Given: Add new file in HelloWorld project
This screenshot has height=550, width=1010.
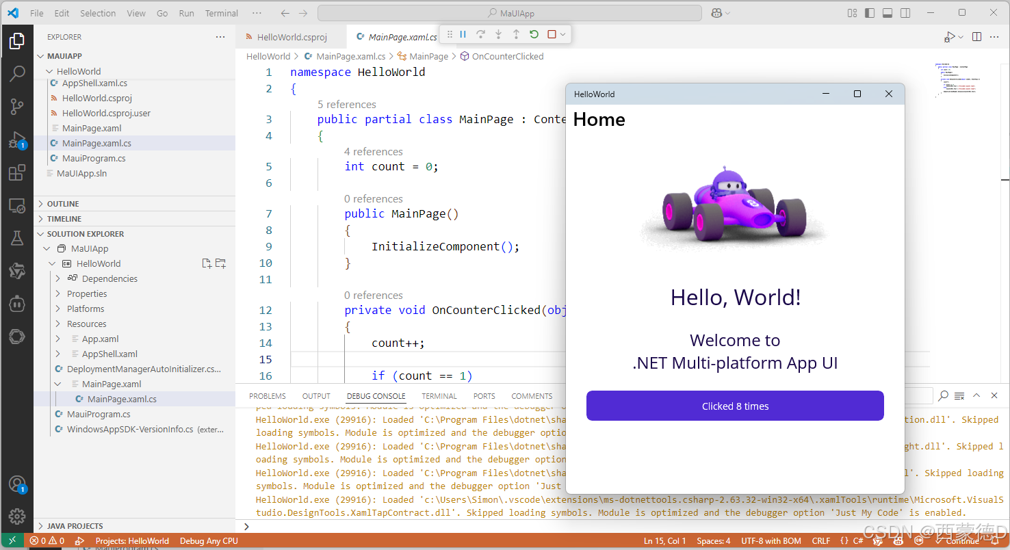Looking at the screenshot, I should 207,263.
